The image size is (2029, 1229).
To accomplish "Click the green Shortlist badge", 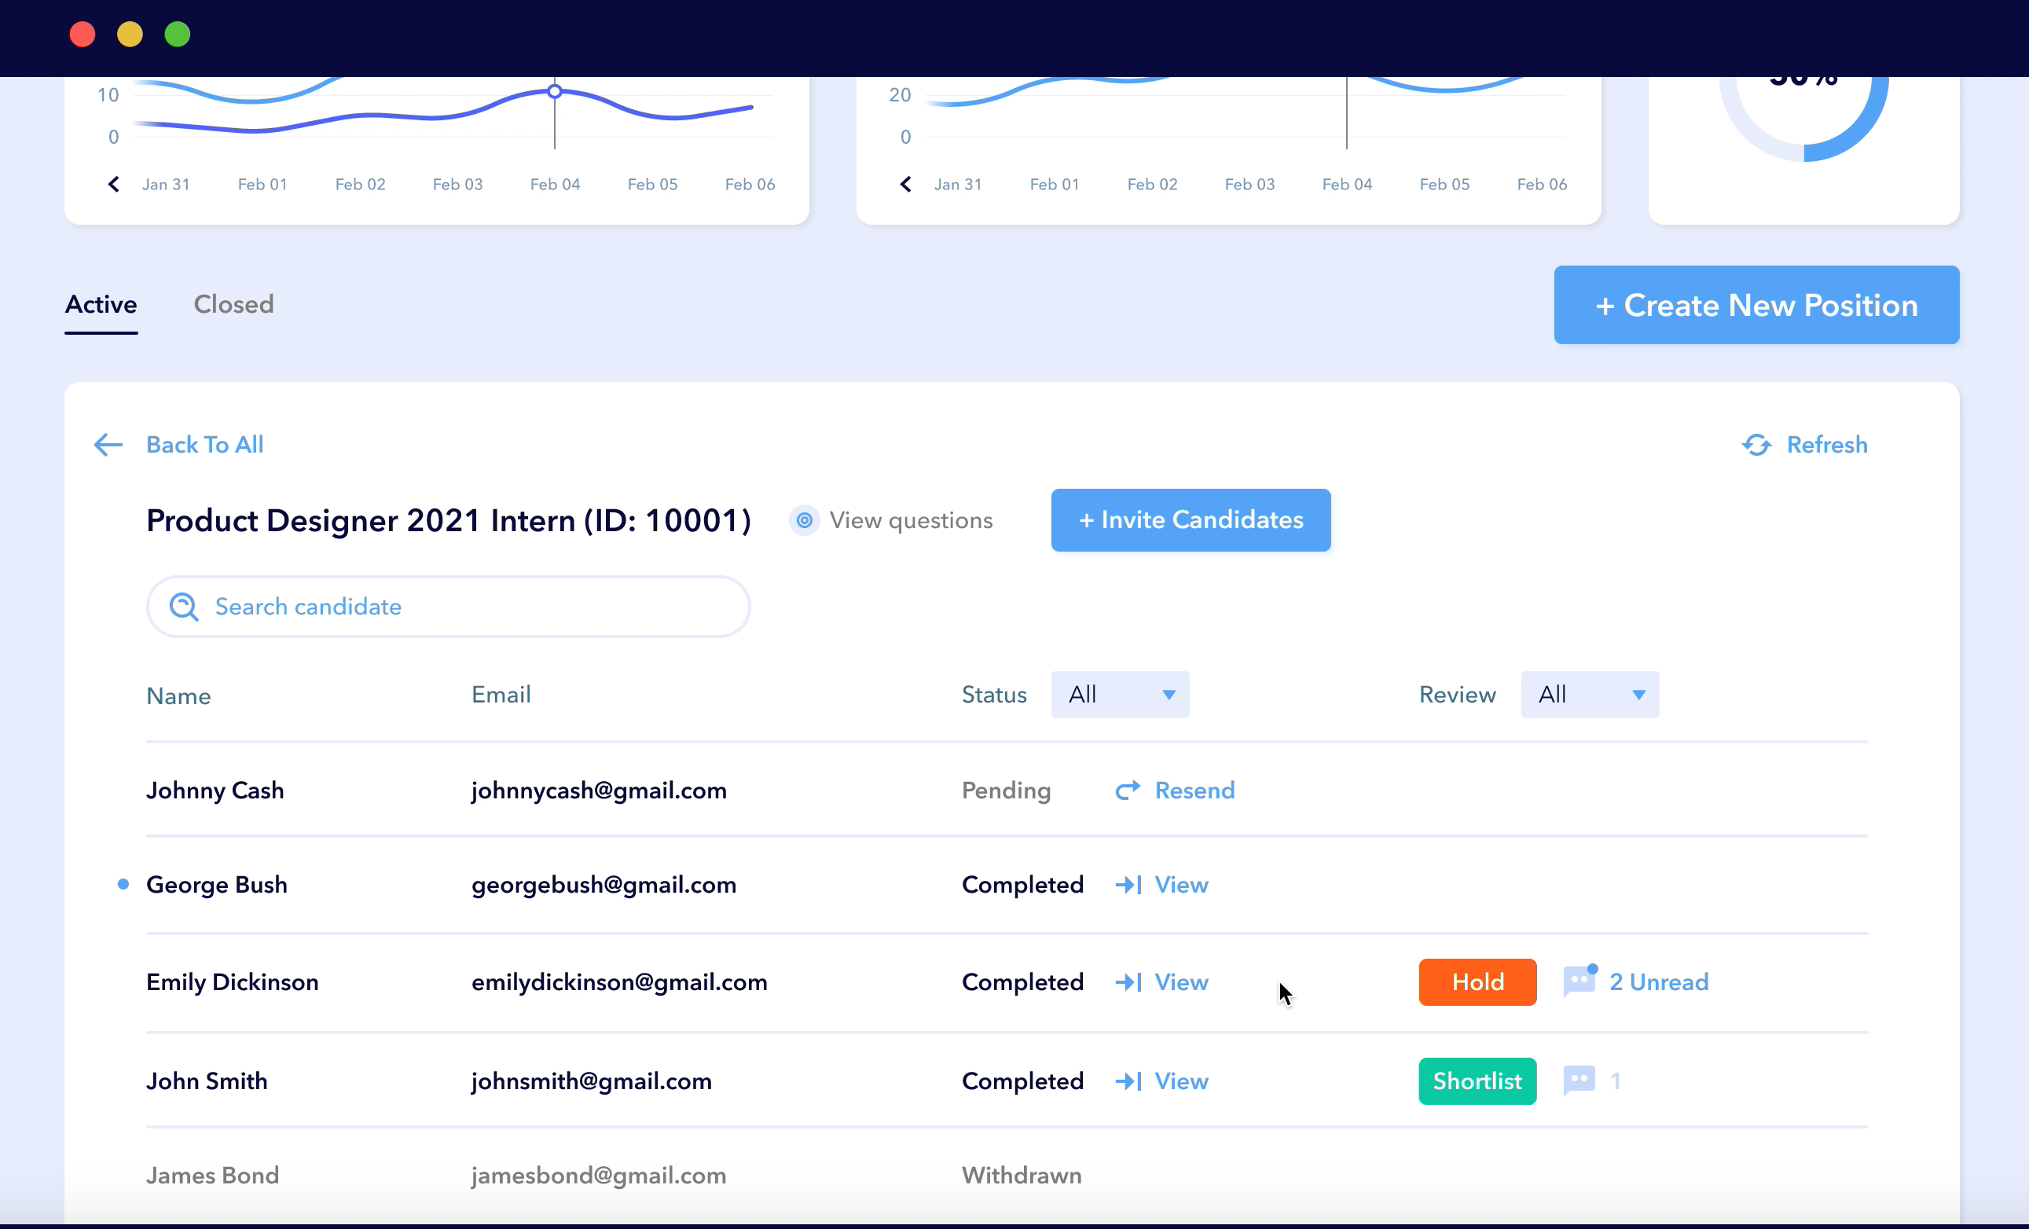I will [1477, 1080].
